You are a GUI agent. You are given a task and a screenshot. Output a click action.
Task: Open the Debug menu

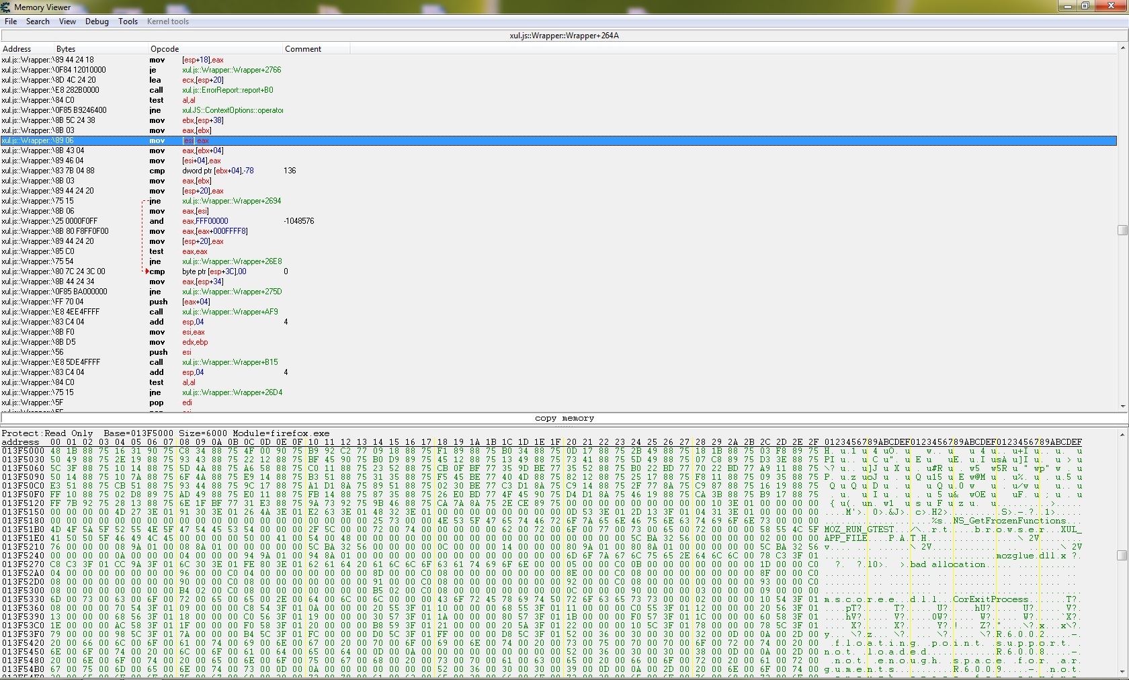point(97,22)
